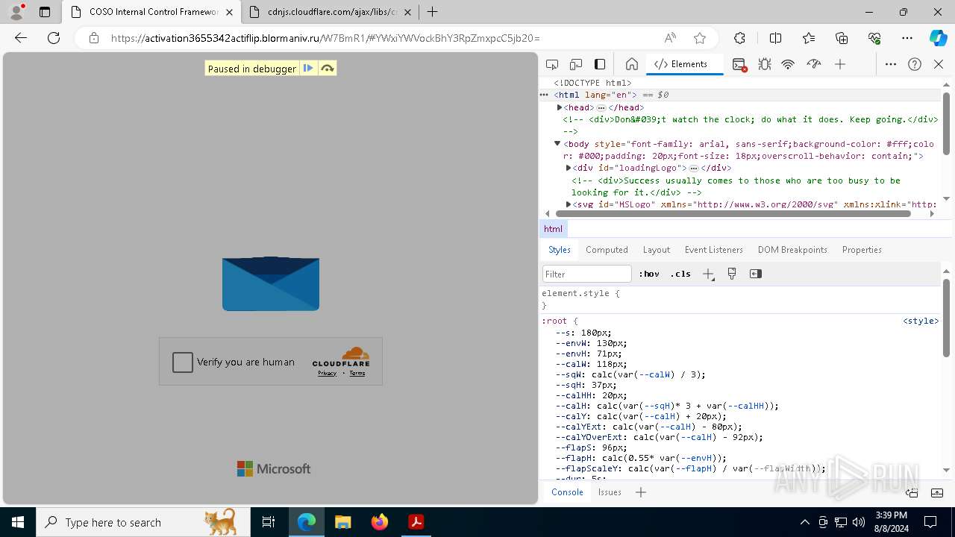Expand collapsed loadingLogo contents ellipsis
The image size is (955, 537).
(694, 168)
